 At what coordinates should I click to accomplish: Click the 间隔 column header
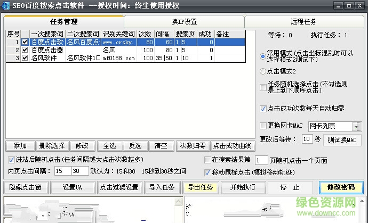[x=164, y=34]
